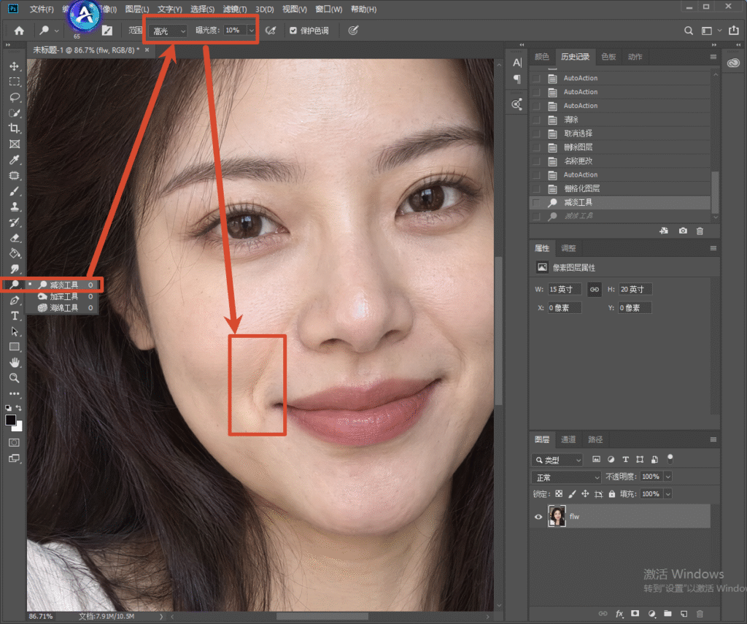Select the Eraser tool
Viewport: 747px width, 624px height.
pyautogui.click(x=15, y=238)
